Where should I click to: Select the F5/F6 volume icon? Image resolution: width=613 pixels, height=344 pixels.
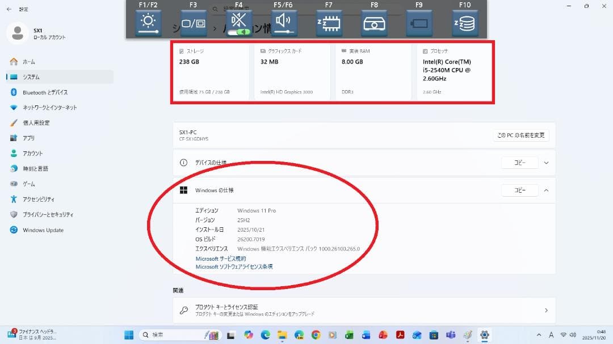point(283,23)
